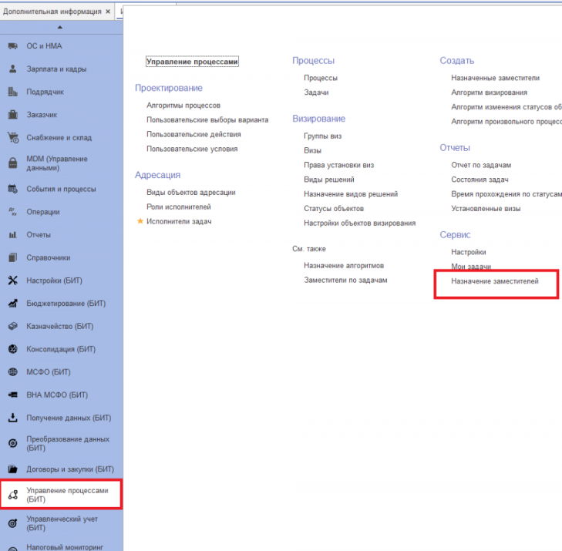Open the MDM lock icon
The image size is (562, 551).
pos(13,163)
